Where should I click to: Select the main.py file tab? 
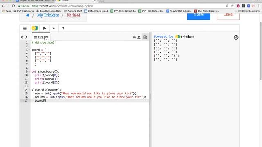41,37
